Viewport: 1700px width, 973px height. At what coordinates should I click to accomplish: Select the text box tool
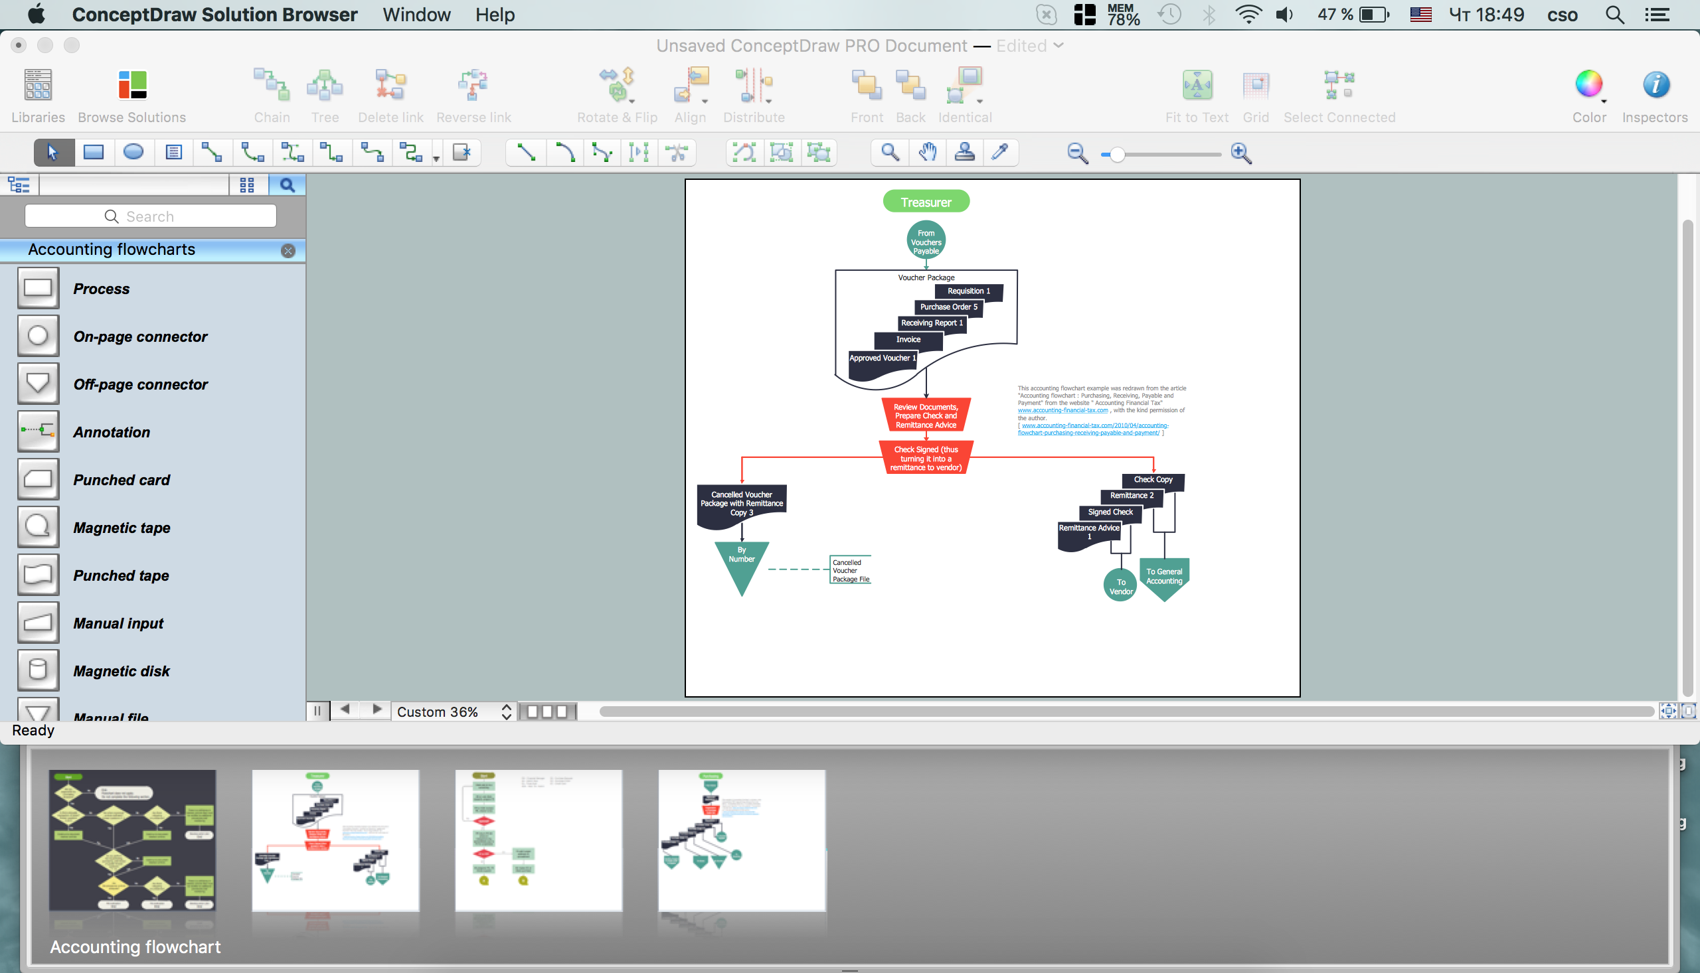174,153
